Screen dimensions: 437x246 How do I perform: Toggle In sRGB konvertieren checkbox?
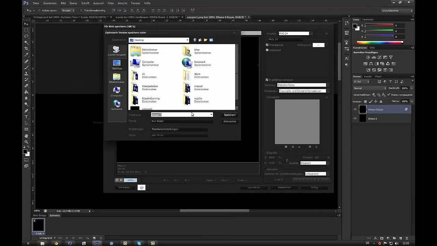[x=267, y=80]
